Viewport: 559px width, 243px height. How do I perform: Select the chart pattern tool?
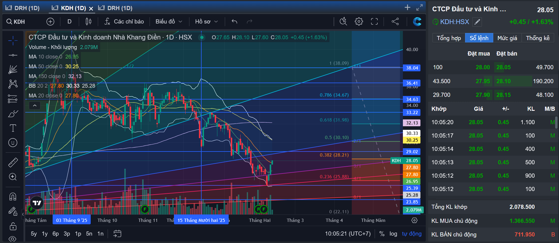(x=13, y=84)
